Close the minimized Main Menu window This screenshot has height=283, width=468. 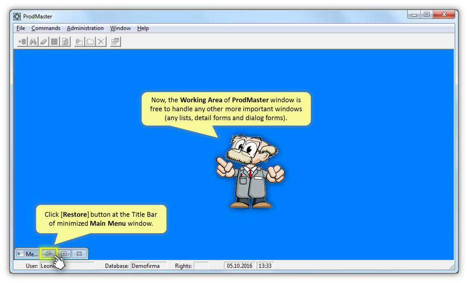(x=79, y=254)
